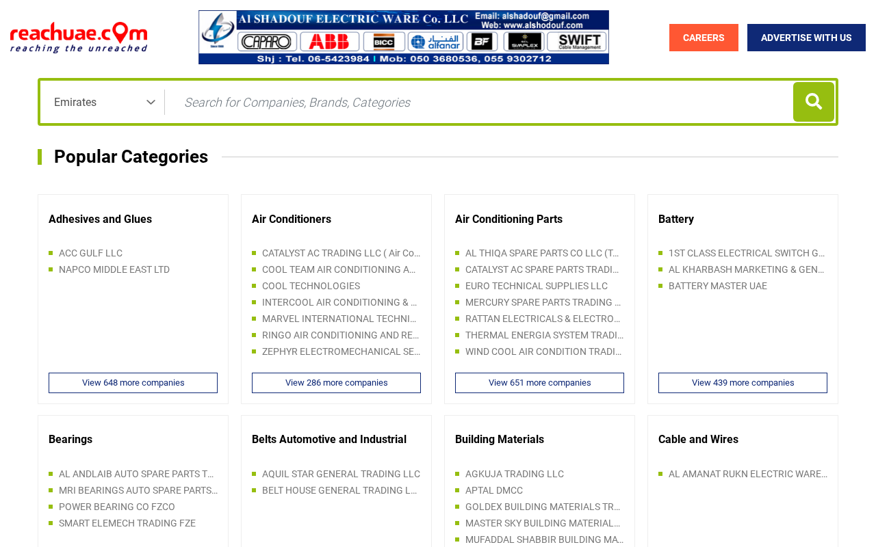Open Adhesives and Glues category
876x547 pixels.
[100, 219]
